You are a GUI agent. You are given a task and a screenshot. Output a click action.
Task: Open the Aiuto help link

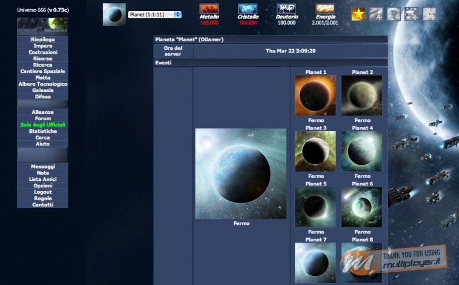42,144
